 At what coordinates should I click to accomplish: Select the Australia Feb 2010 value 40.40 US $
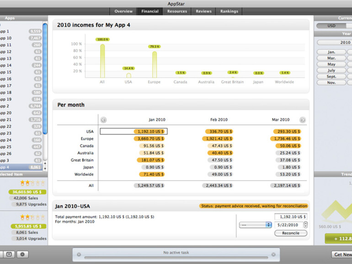pos(220,153)
